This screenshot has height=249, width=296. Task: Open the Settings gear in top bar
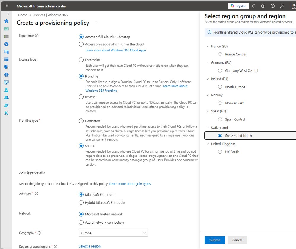[x=263, y=6]
